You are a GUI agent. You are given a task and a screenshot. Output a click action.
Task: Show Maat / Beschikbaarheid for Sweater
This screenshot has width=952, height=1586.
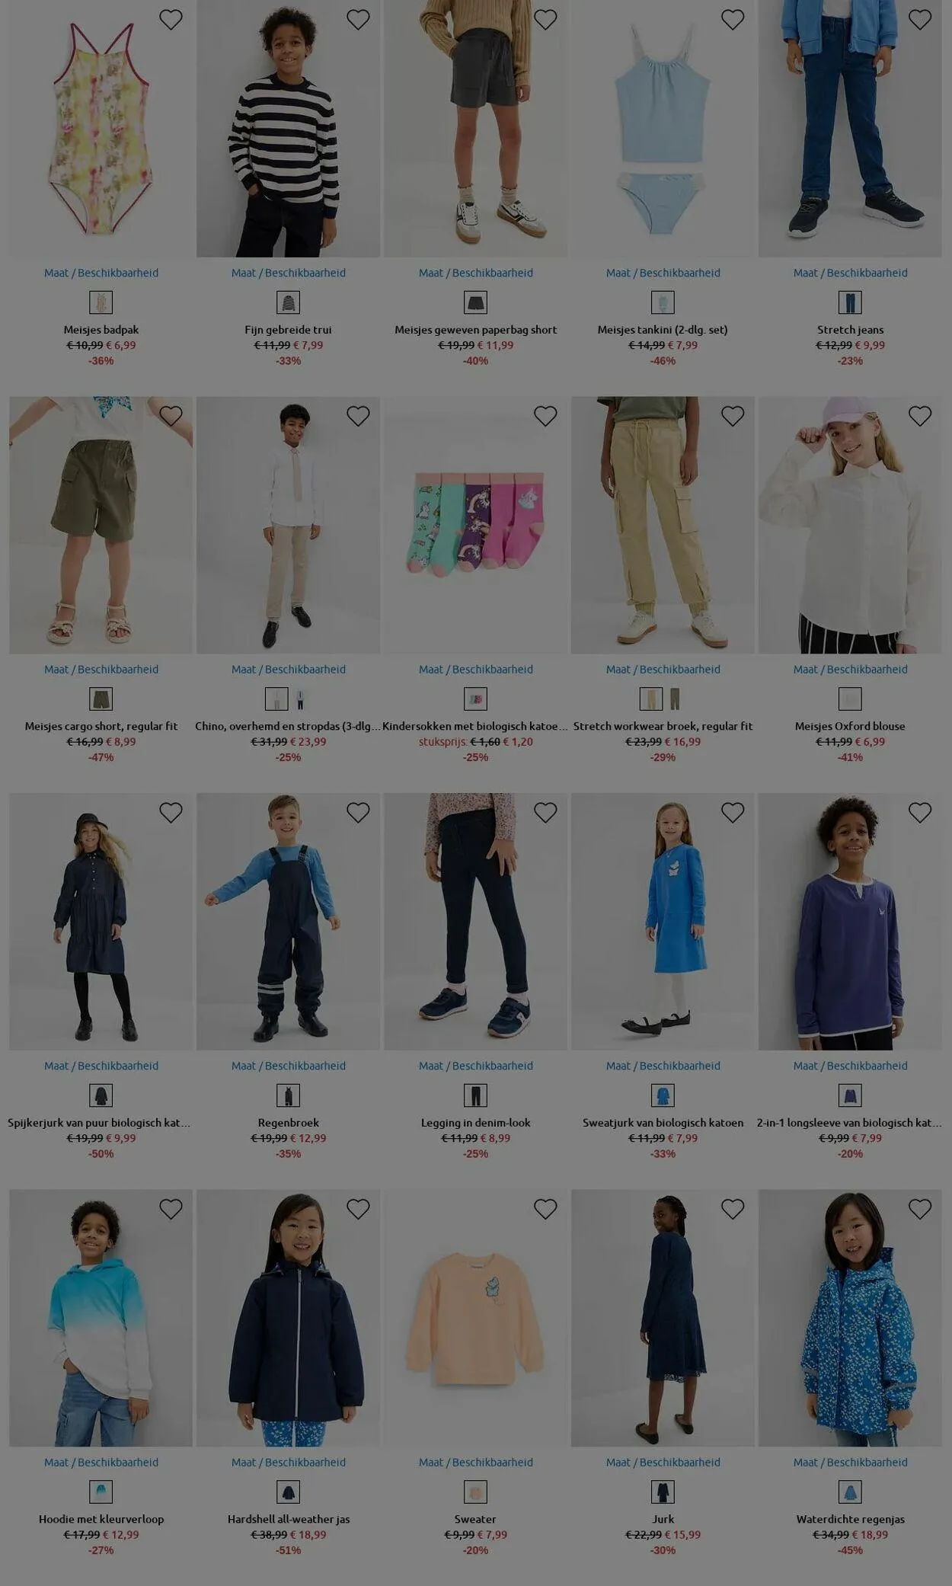coord(476,1463)
